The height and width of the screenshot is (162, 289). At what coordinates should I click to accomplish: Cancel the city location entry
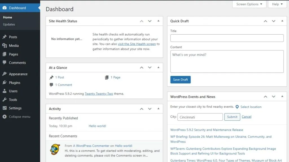pos(246,117)
